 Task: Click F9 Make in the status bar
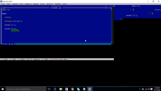45,59
